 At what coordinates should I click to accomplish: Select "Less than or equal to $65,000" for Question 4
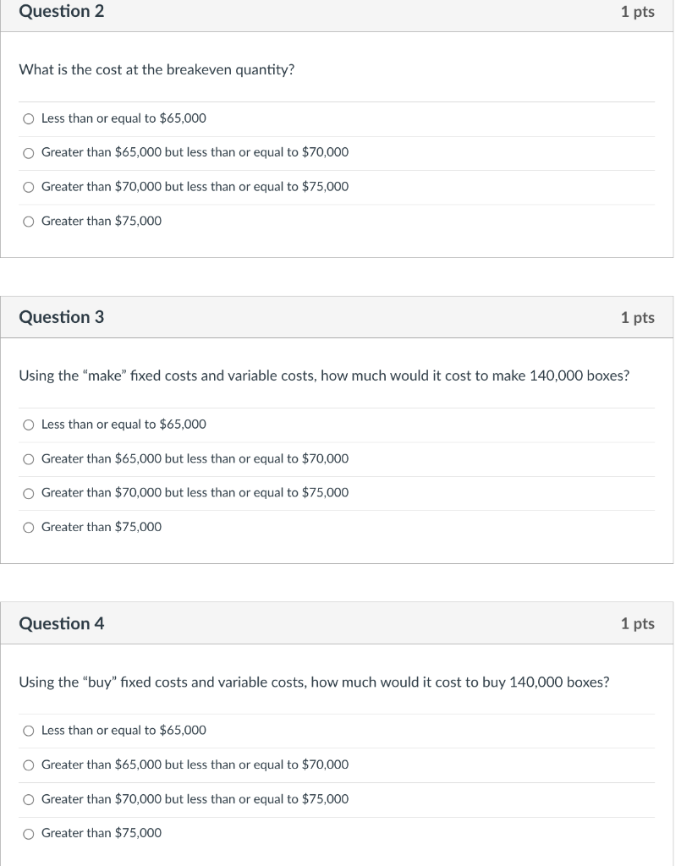coord(29,731)
